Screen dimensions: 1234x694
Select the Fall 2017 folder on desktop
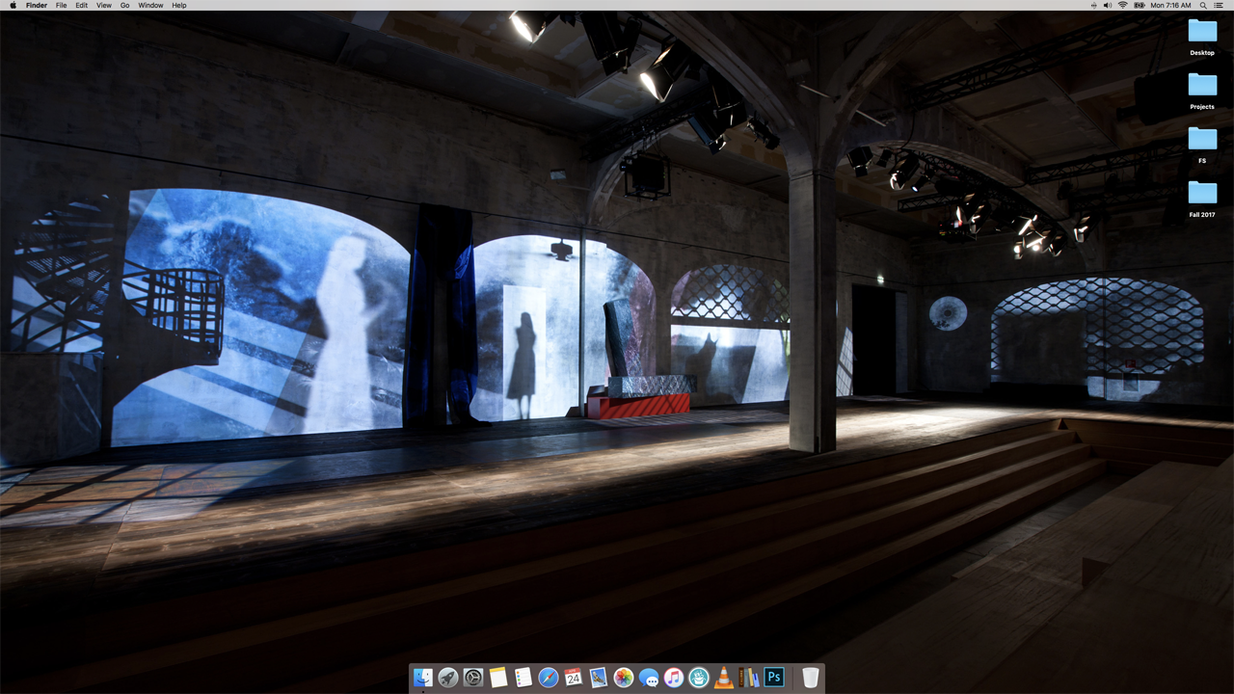click(1202, 194)
